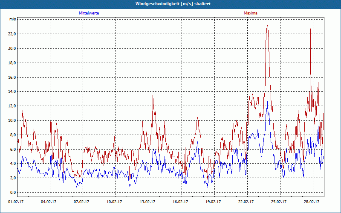The image size is (341, 213).
Task: Click the red Maxima spike just before 28.02.17
Action: 310,29
